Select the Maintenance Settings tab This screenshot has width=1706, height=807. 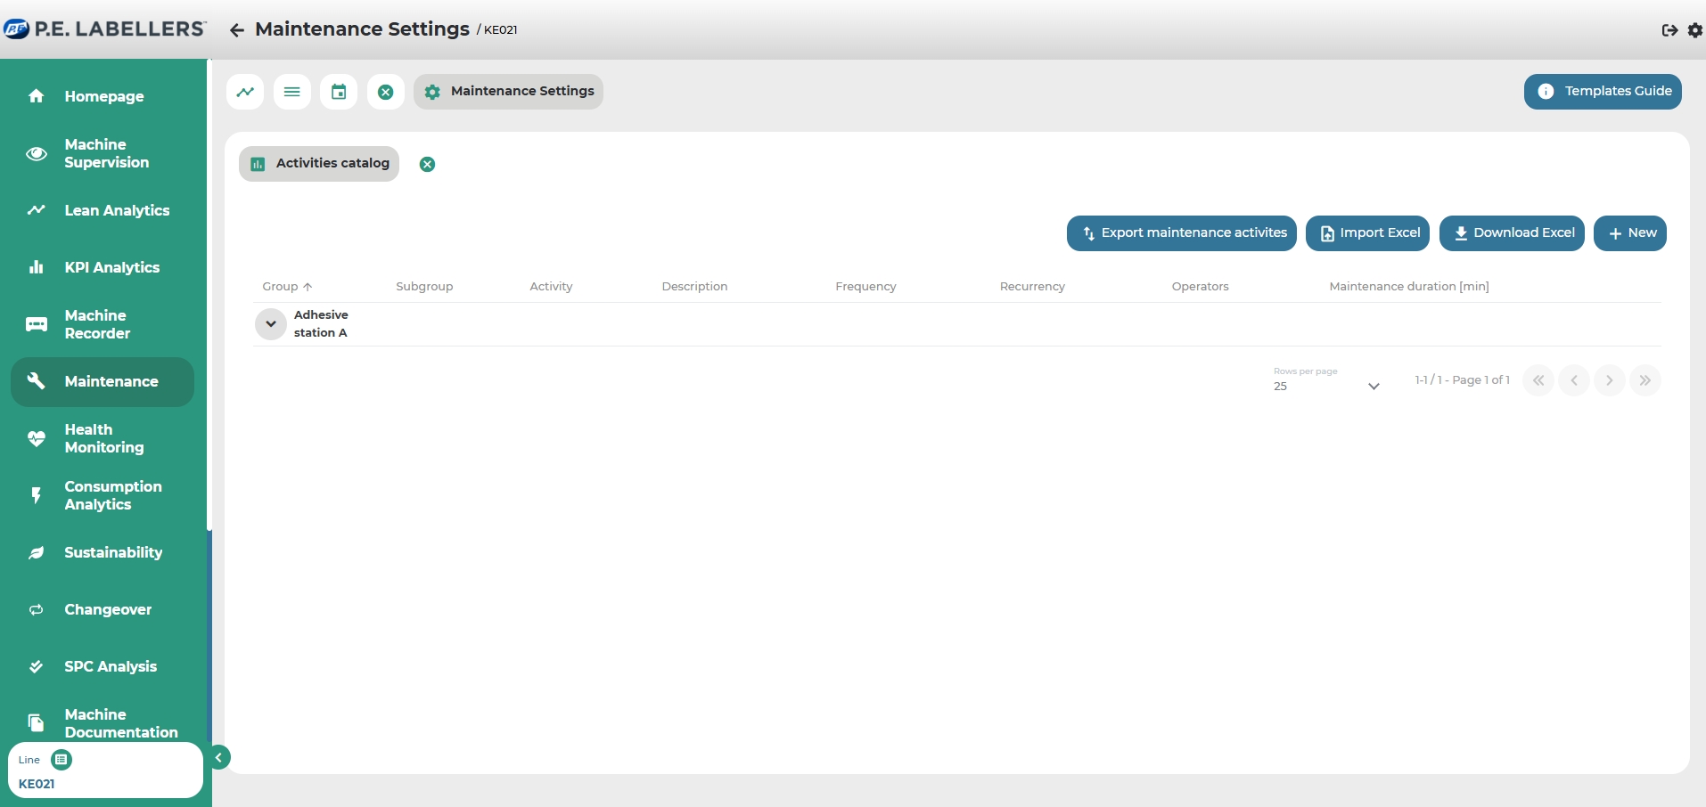[508, 92]
